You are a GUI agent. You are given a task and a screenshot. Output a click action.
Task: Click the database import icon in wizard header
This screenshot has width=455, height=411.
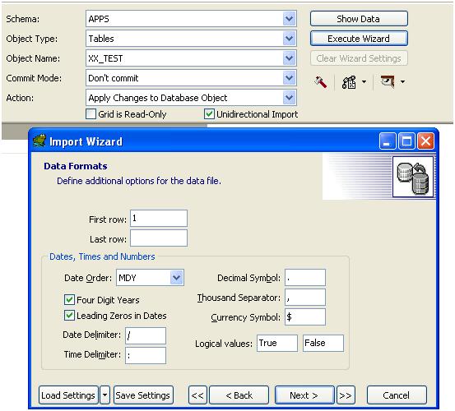(x=413, y=177)
